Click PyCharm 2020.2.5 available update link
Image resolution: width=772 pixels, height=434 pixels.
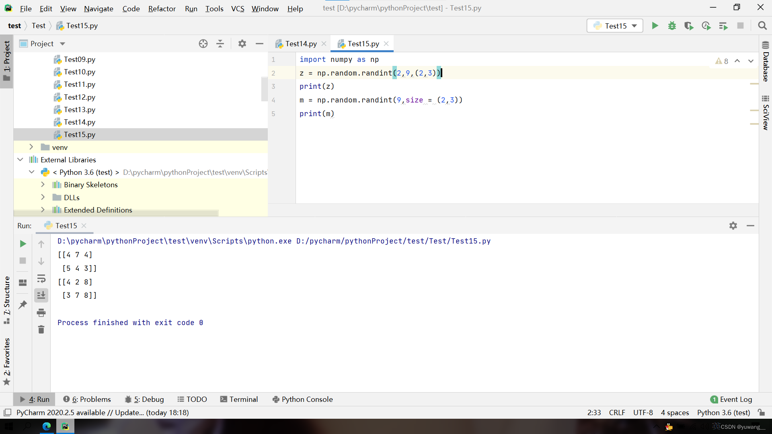click(103, 412)
